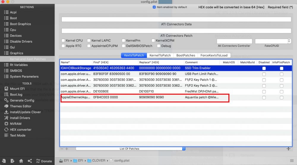
Task: Click the FakeCPUID input field
Action: (271, 41)
